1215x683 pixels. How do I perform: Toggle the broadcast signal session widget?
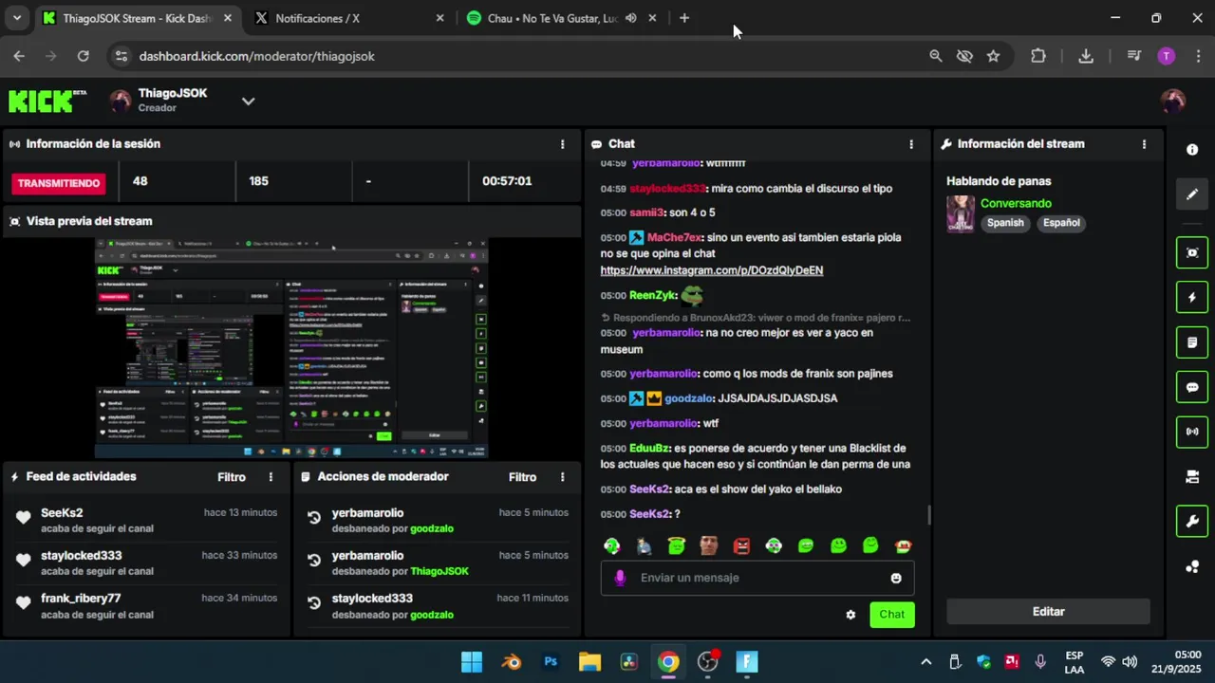(x=1192, y=432)
